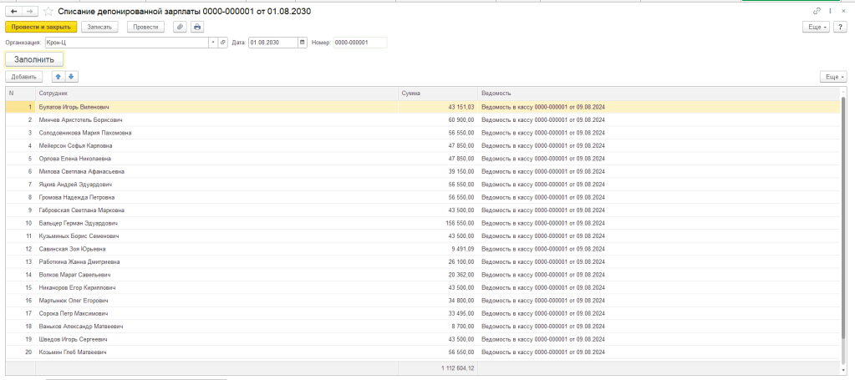855x380 pixels.
Task: Open the table's Еще menu
Action: [832, 77]
